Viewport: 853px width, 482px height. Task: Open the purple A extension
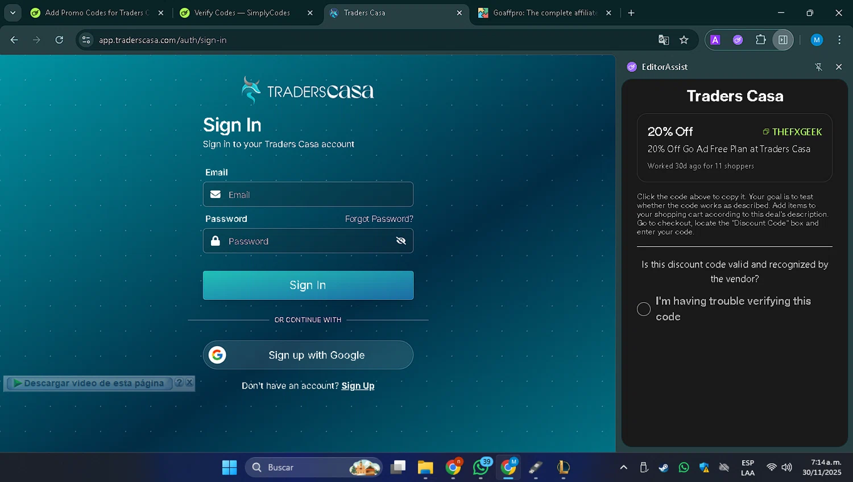coord(715,40)
